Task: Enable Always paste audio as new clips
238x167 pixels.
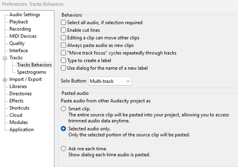Action: 63,45
